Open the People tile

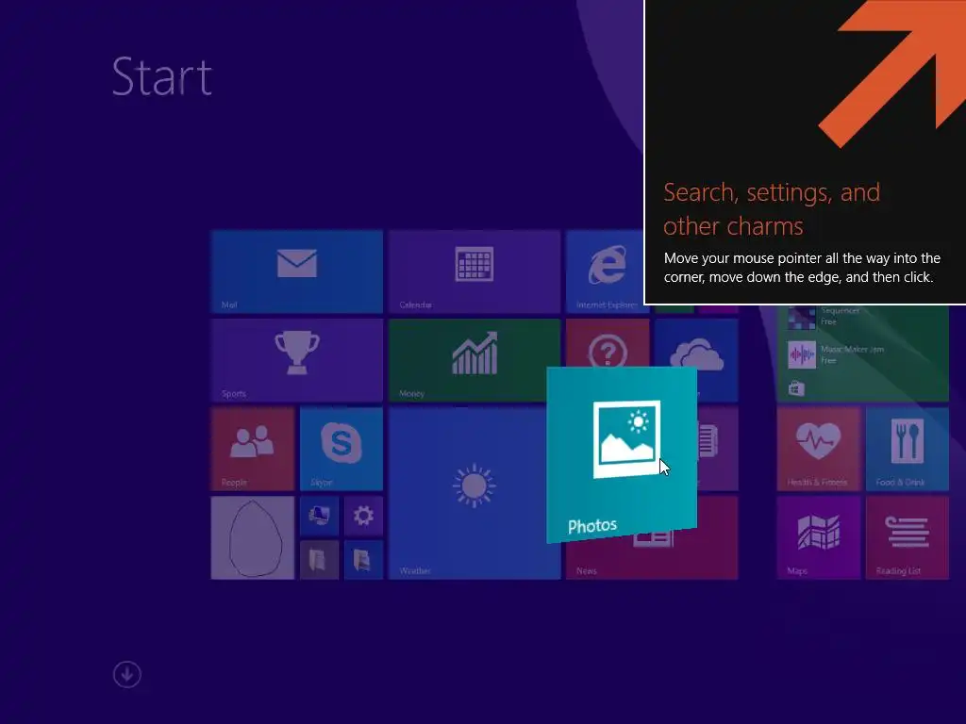253,449
